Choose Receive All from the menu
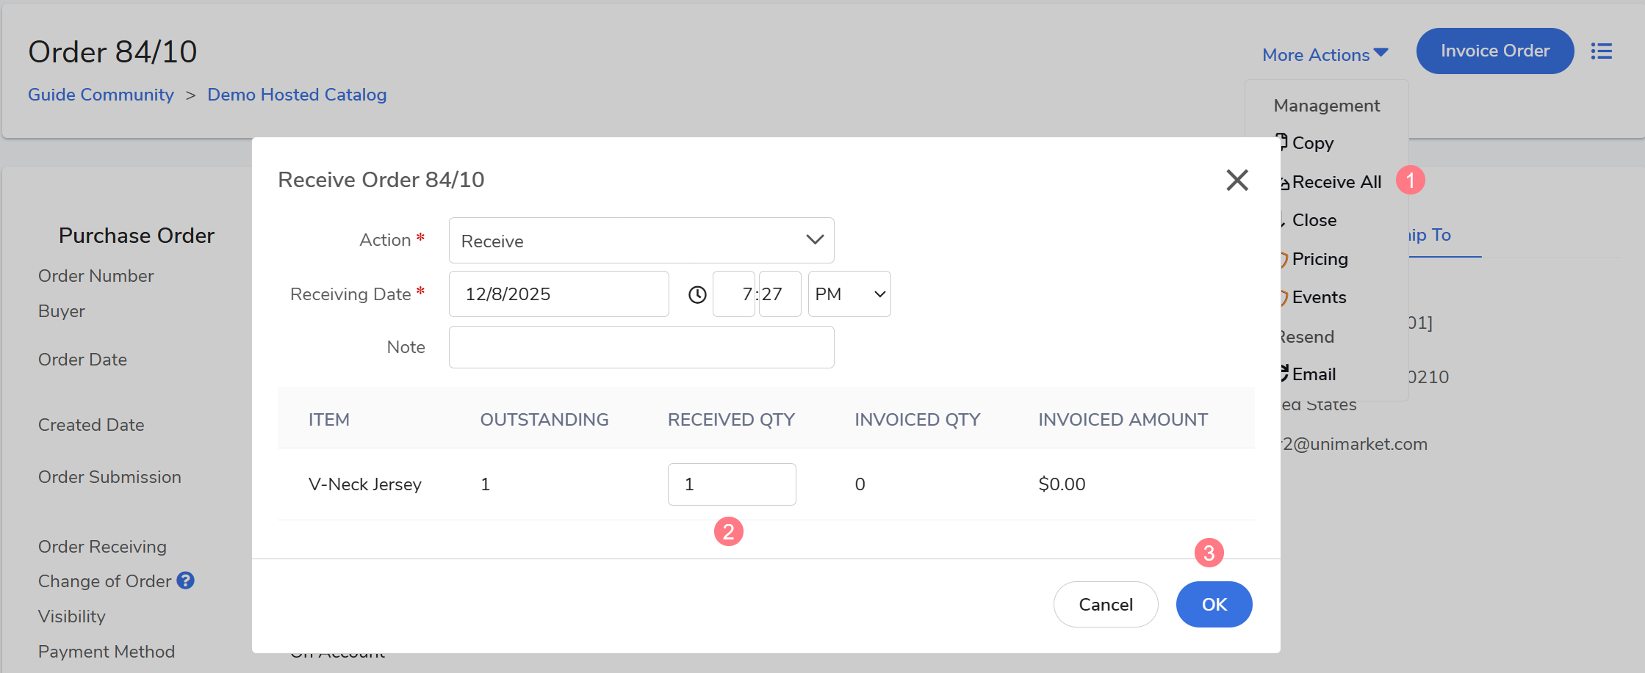Image resolution: width=1645 pixels, height=673 pixels. [1336, 182]
